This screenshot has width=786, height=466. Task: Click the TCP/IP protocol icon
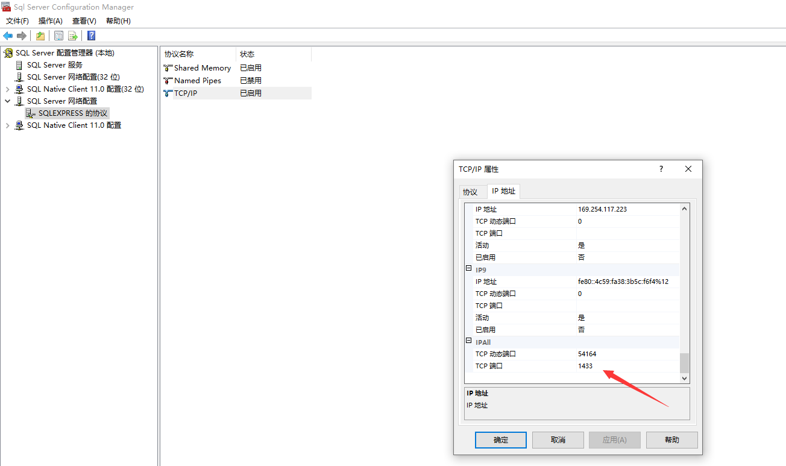coord(168,92)
